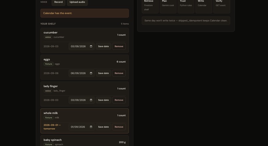Click the '2026-09-01 — tomorrow' expiry text

(52, 127)
